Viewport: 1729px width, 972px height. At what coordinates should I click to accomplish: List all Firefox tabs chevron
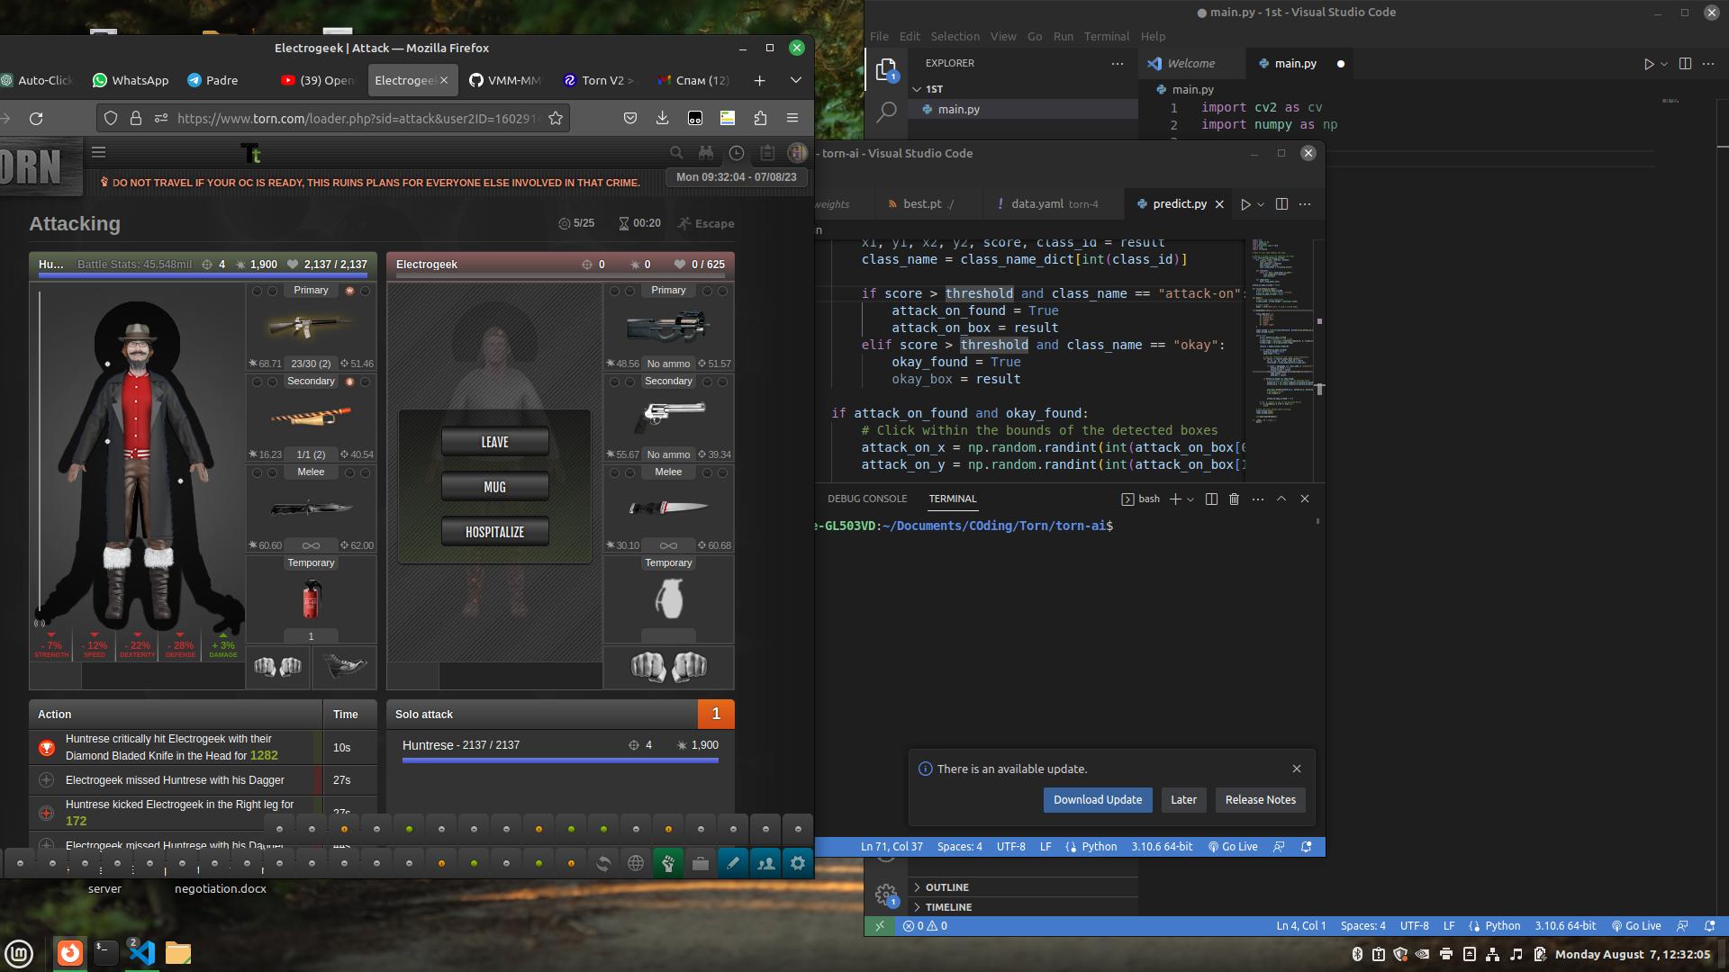coord(796,80)
